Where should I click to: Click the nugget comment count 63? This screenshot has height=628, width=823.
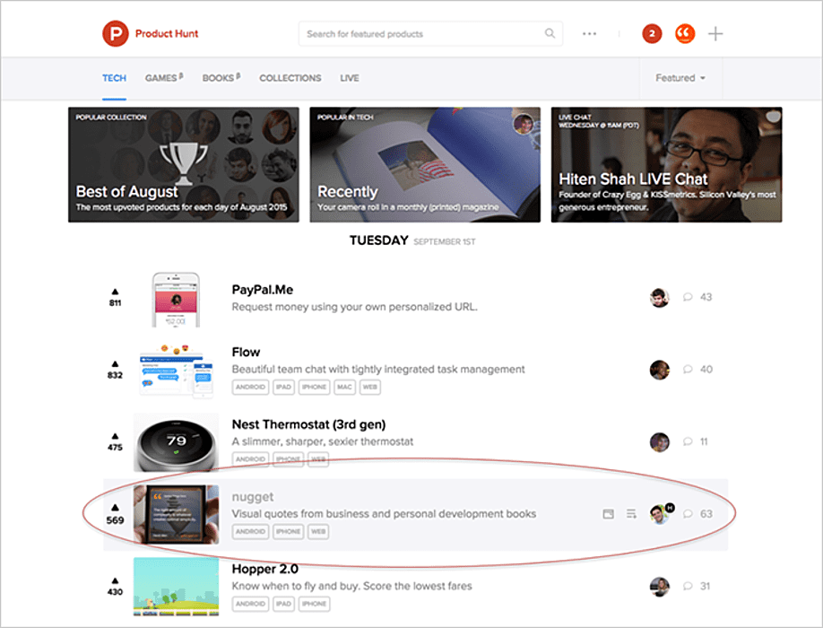(706, 513)
